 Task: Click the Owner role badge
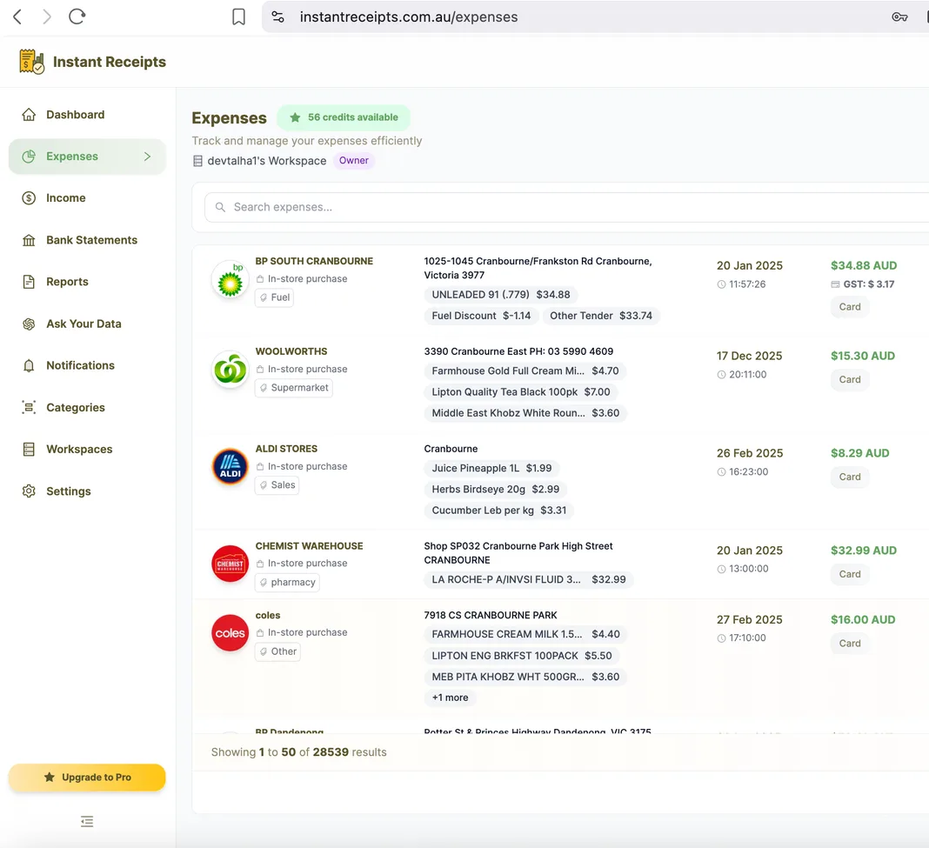354,161
